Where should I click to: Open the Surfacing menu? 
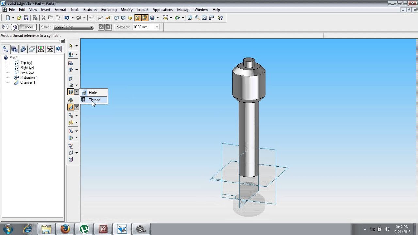[109, 10]
